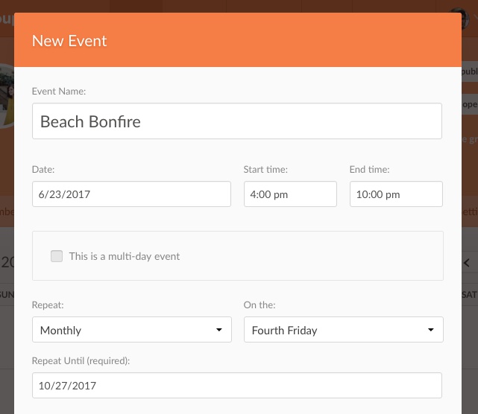Click the 'Start time:' label

pos(265,169)
